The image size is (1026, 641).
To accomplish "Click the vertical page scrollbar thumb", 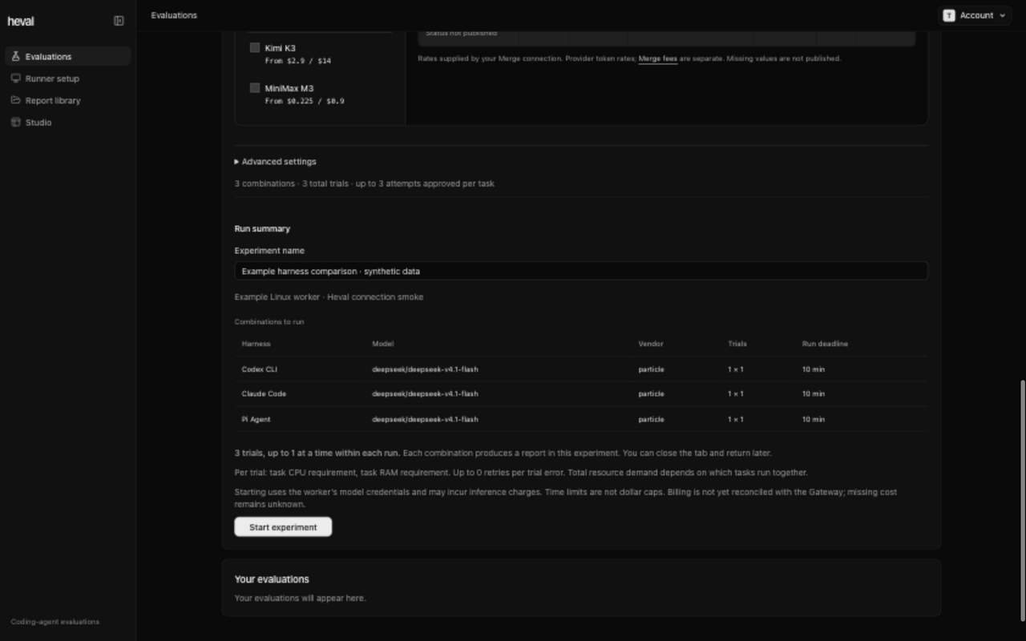I will click(1021, 500).
